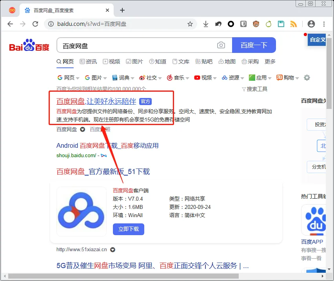Open the downloads arrow extension icon
This screenshot has width=334, height=281.
click(205, 24)
